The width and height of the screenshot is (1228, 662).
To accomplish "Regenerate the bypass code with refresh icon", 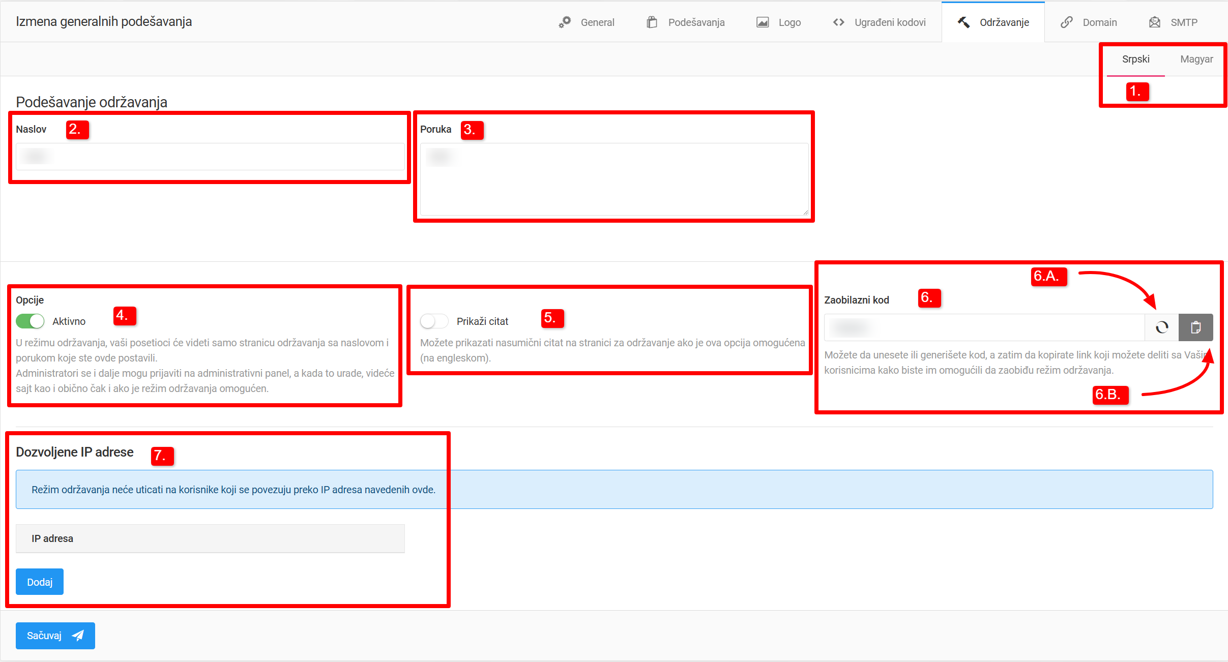I will [x=1162, y=327].
